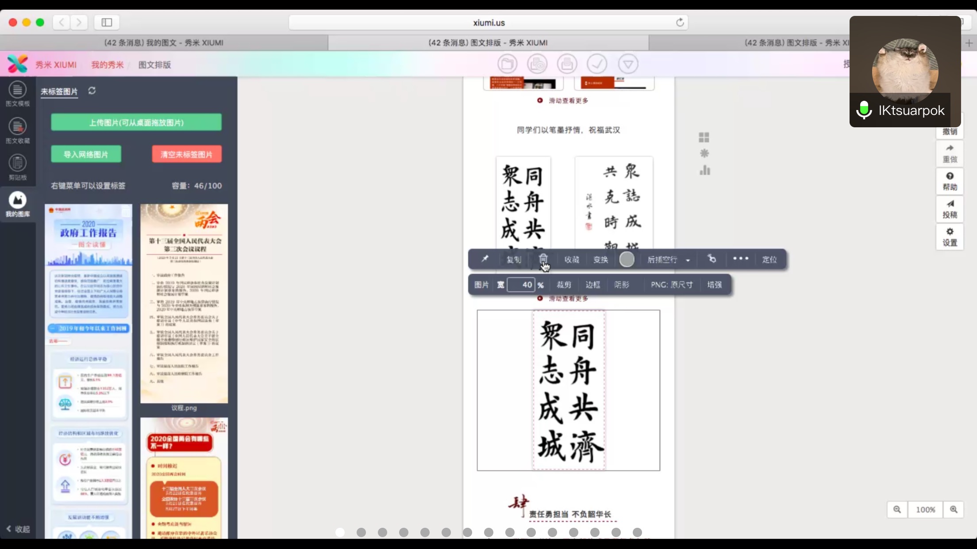Open the down-triangle menu in the top toolbar

(x=628, y=64)
